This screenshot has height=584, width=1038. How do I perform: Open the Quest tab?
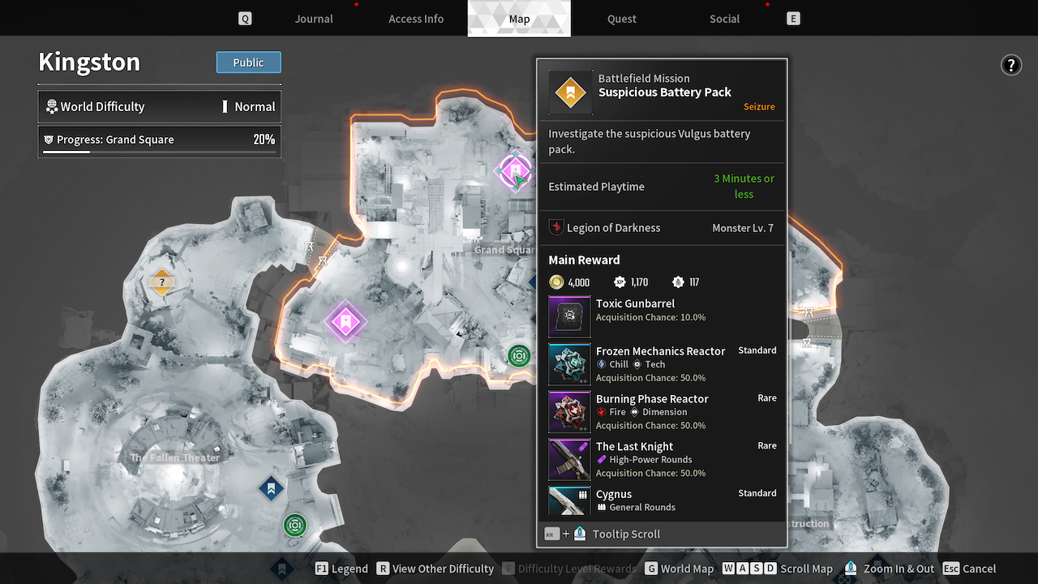622,19
